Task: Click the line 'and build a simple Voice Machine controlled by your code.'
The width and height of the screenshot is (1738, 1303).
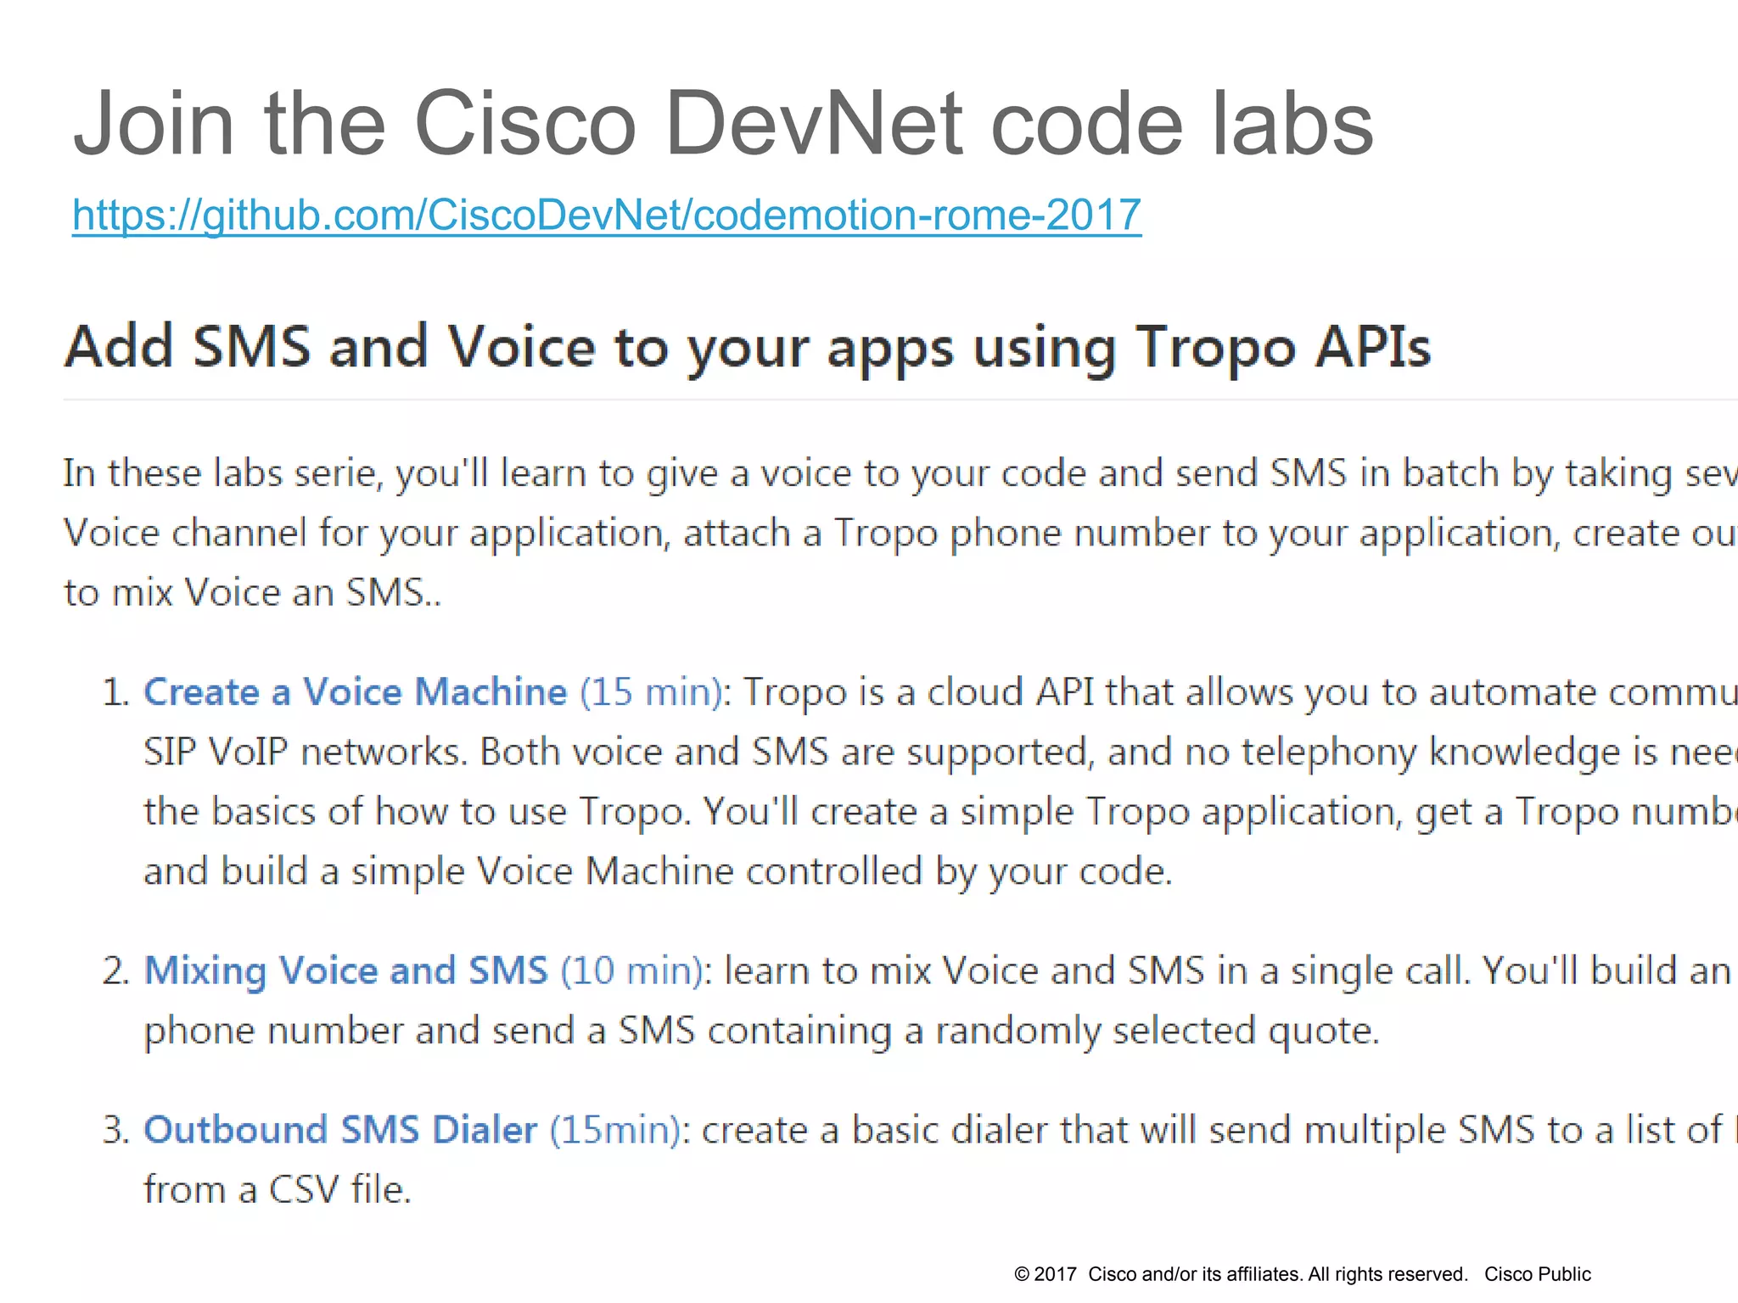Action: [x=658, y=872]
